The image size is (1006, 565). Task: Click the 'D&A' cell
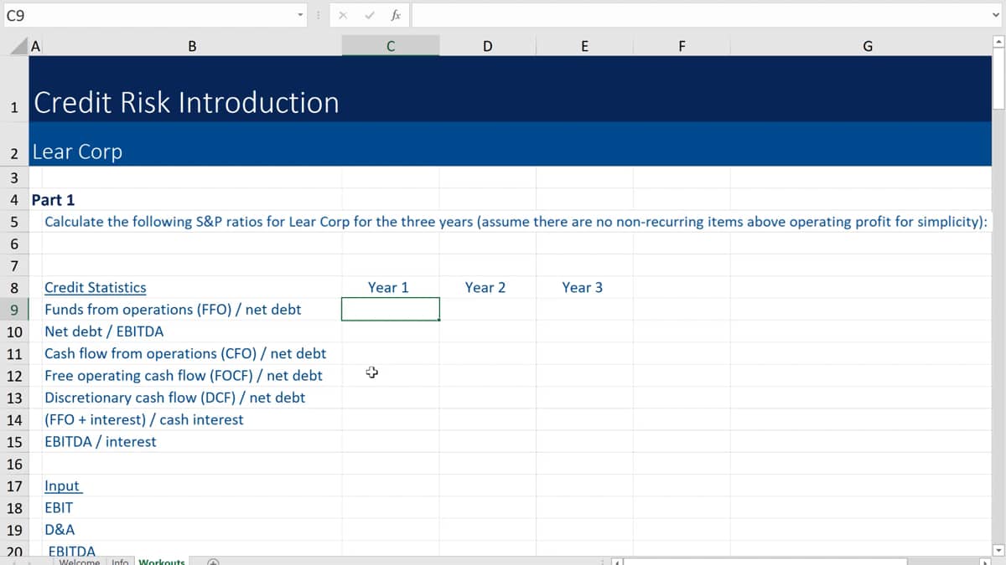click(60, 530)
